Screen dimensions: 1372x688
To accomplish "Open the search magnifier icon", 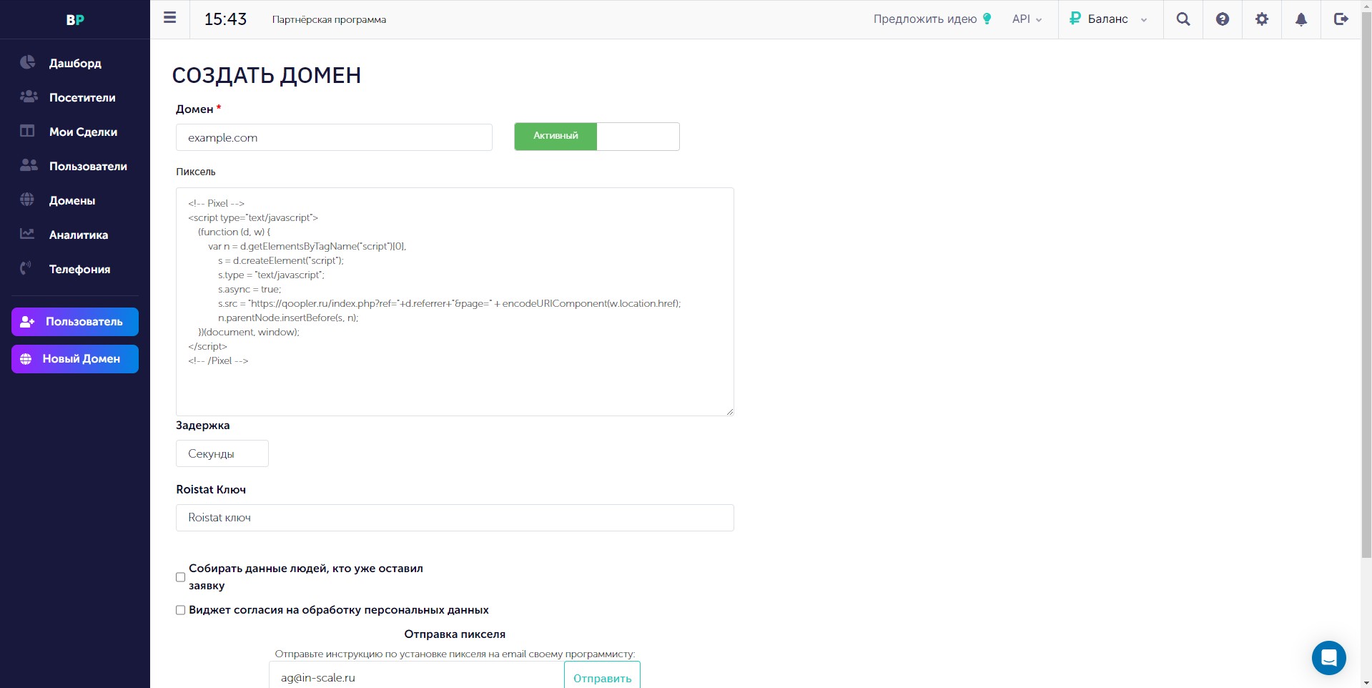I will tap(1183, 19).
